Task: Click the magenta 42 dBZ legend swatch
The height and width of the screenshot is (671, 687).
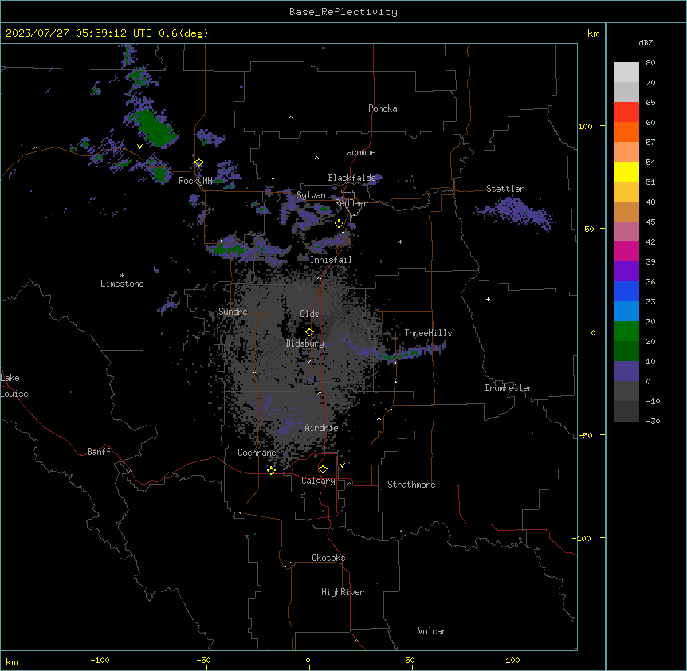Action: (626, 251)
